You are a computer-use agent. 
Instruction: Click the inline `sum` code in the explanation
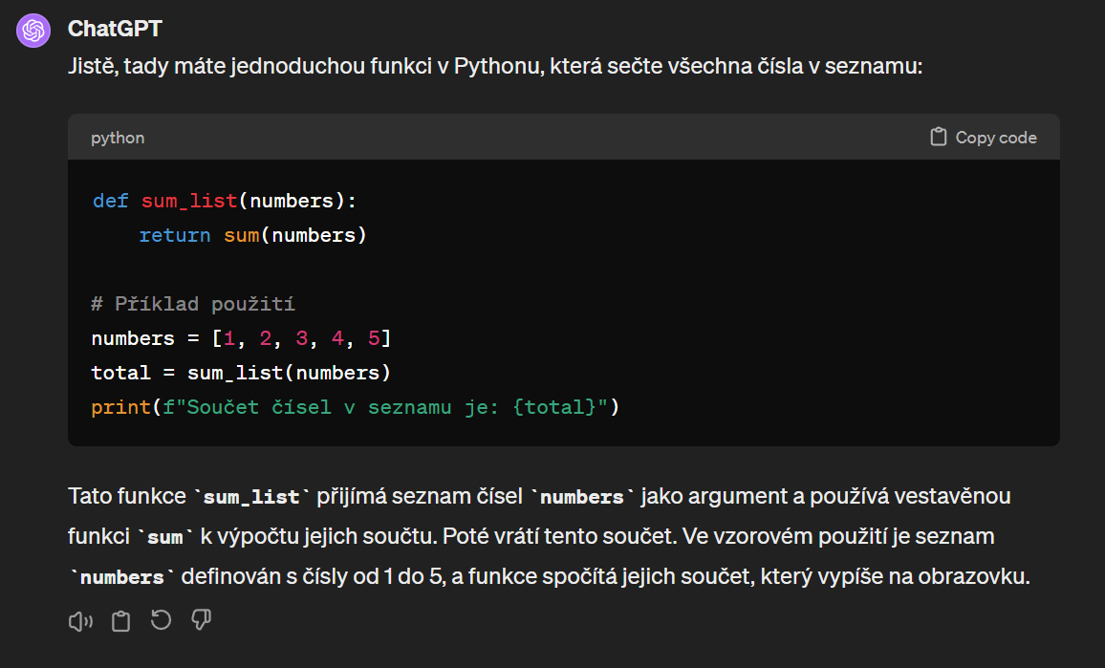(164, 537)
